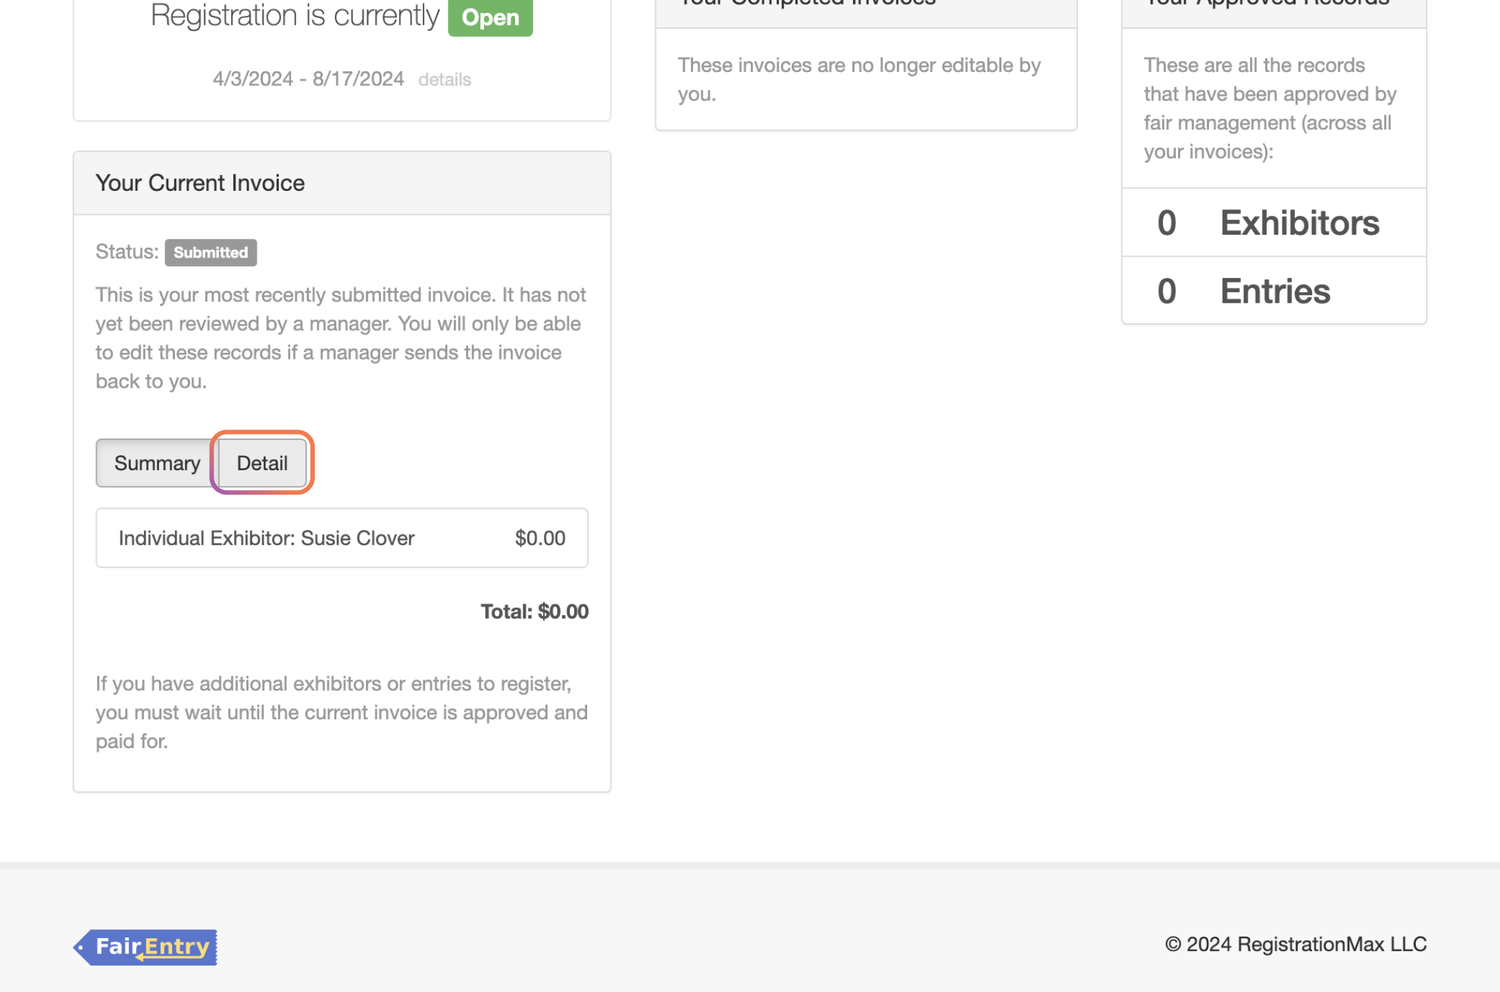Click the Submitted status badge

tap(211, 252)
